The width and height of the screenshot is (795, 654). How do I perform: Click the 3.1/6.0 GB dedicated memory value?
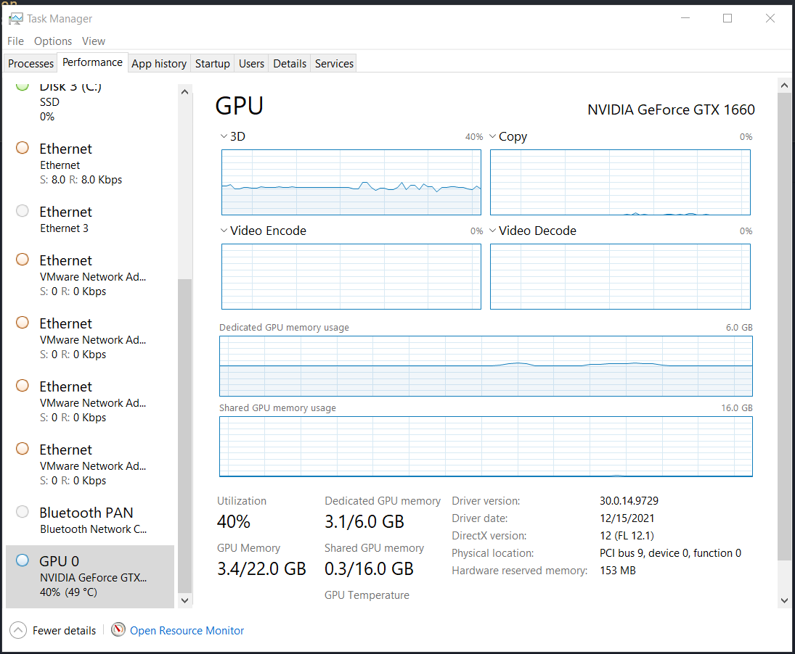point(364,521)
